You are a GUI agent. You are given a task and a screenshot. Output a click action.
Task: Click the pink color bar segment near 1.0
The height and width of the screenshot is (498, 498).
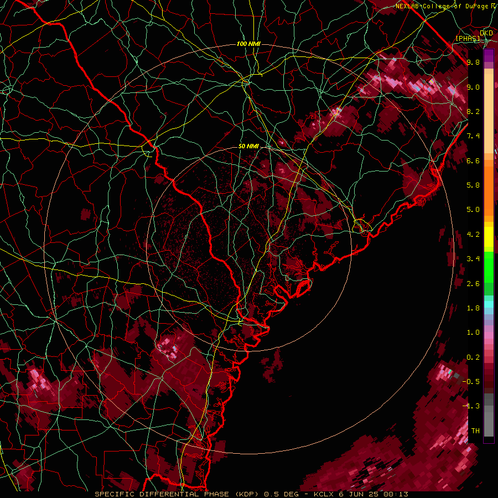point(489,335)
